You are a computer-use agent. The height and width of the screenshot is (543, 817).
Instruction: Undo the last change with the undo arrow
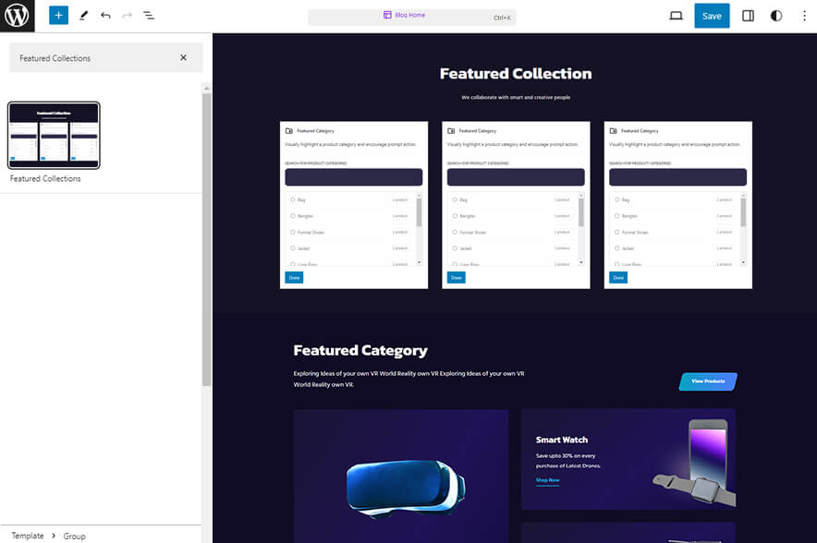(104, 15)
